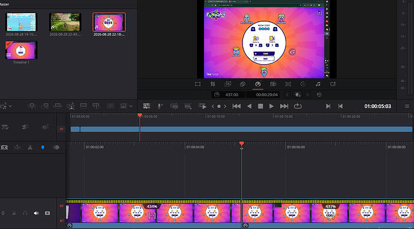
Task: Select the split clip scissors icon
Action: coord(30,147)
